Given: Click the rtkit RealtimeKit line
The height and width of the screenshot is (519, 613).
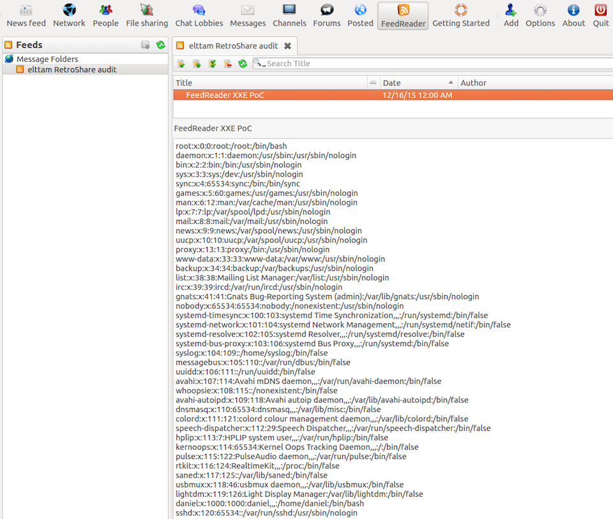Looking at the screenshot, I should pyautogui.click(x=257, y=465).
